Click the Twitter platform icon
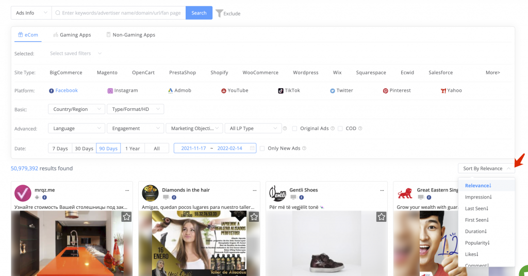This screenshot has height=276, width=528. (x=333, y=91)
